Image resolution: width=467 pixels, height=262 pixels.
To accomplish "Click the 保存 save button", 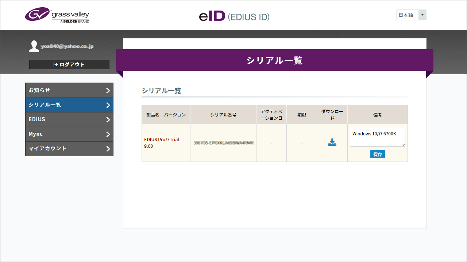I will coord(378,154).
